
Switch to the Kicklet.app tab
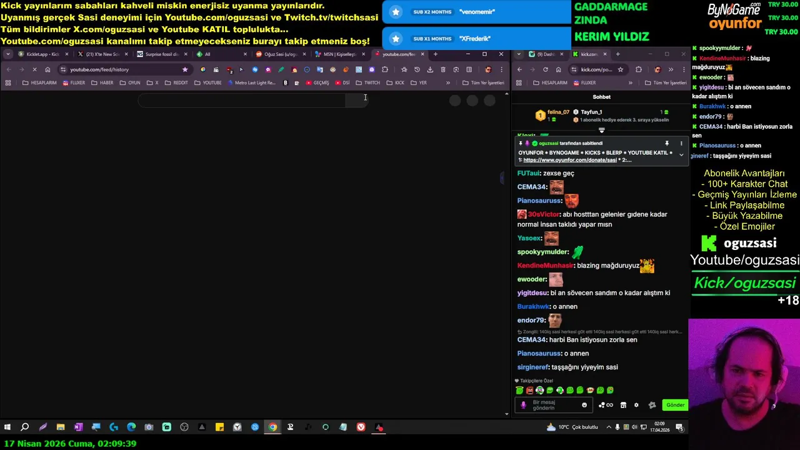coord(43,54)
